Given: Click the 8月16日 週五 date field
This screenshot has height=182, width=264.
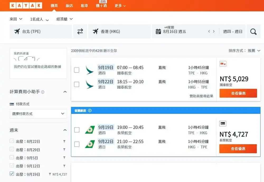Looking at the screenshot, I should [175, 31].
